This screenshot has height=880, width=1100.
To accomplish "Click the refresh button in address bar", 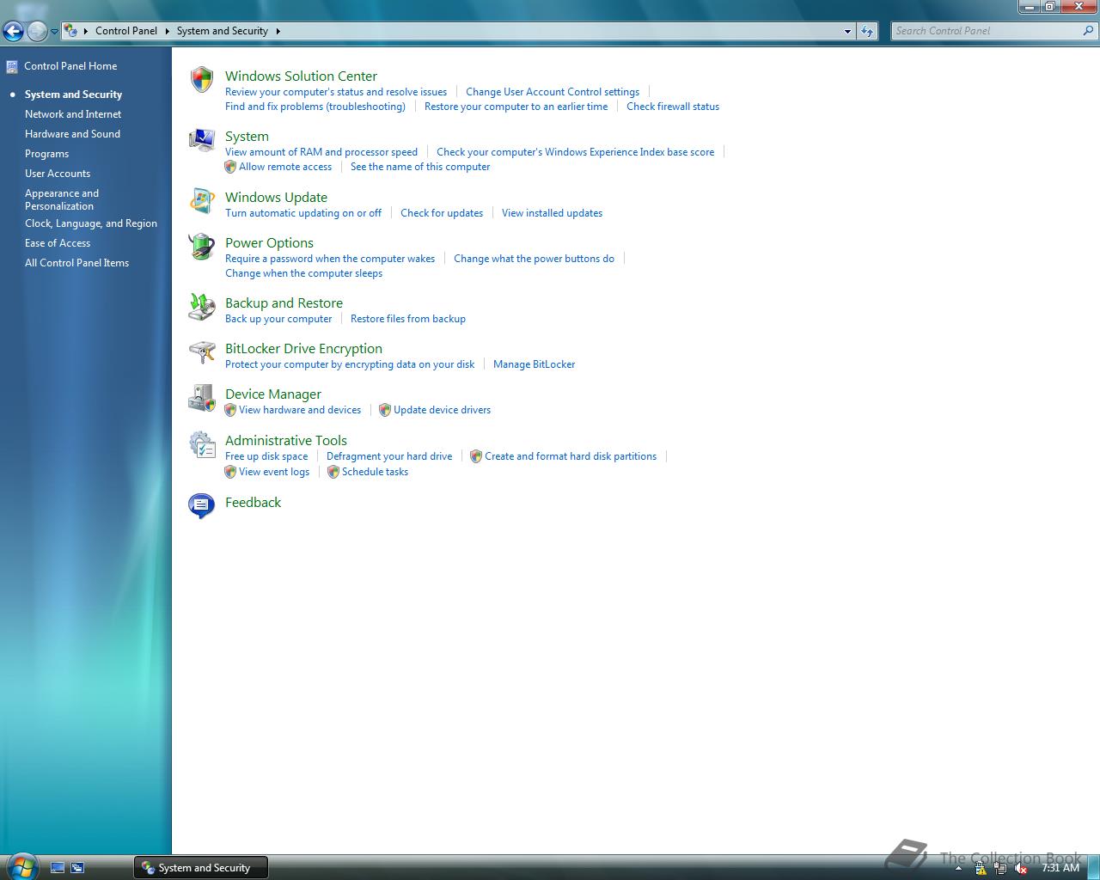I will (867, 31).
